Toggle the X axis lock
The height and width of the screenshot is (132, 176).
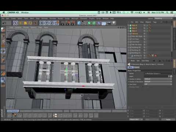pos(42,23)
